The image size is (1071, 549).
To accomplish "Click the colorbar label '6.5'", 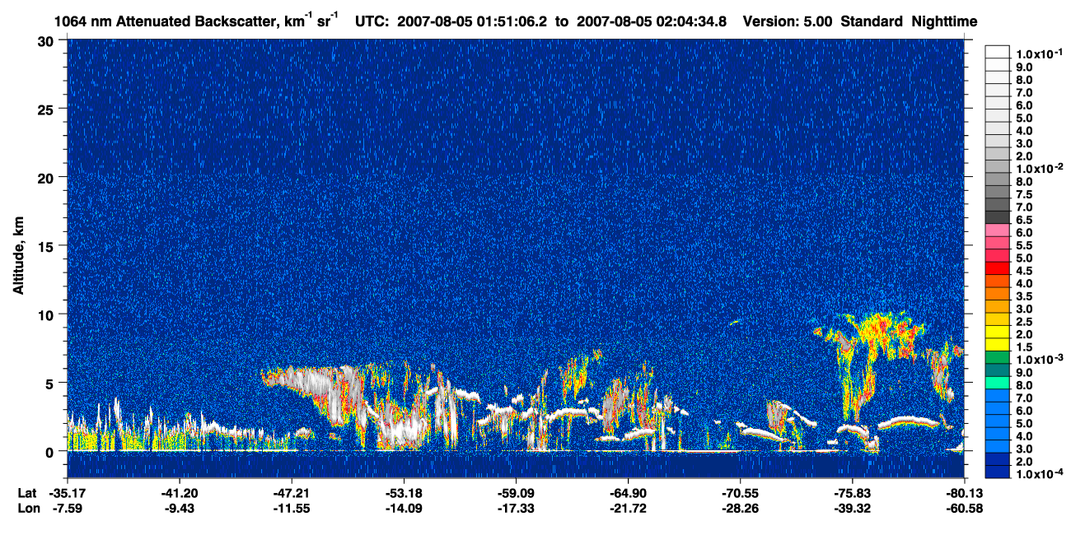I will coord(1023,220).
